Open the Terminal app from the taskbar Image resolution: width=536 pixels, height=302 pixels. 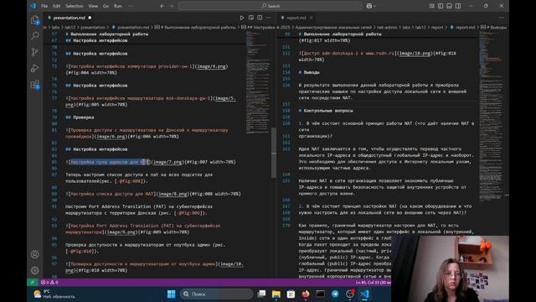pyautogui.click(x=320, y=294)
